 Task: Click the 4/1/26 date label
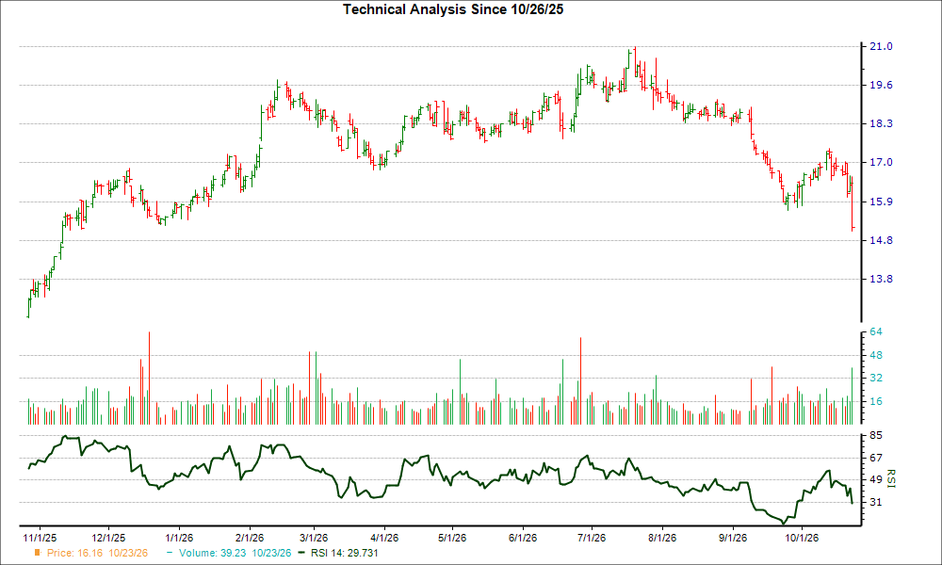click(384, 538)
